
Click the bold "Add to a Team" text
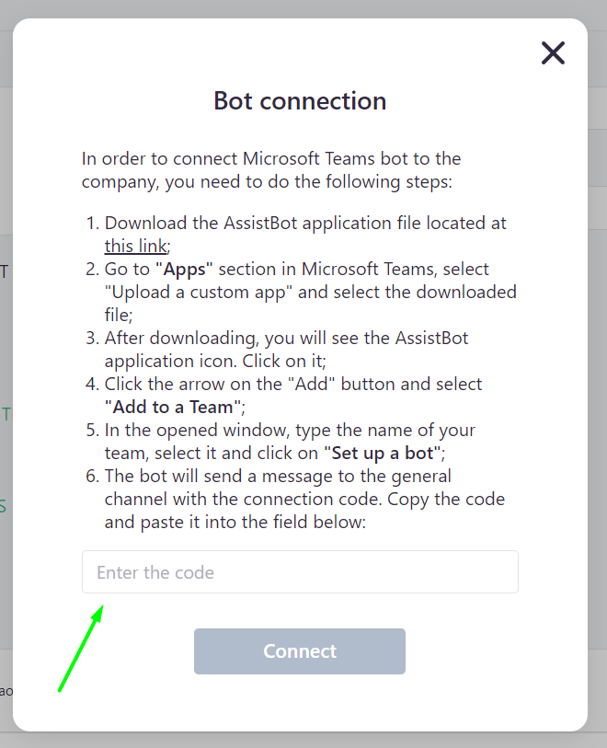pos(173,407)
